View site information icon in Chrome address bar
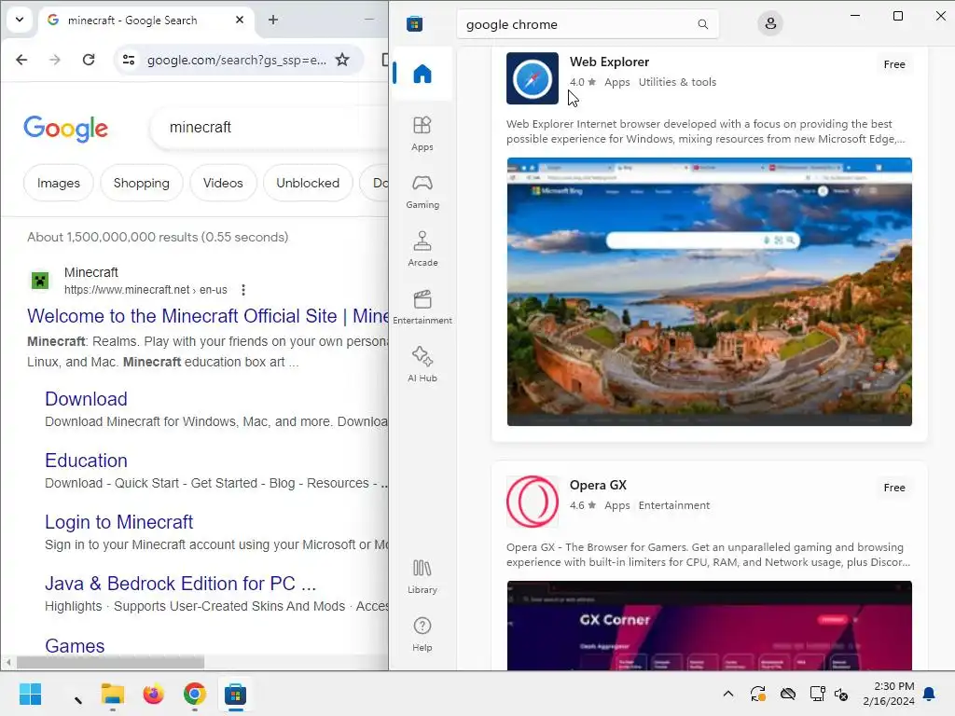The width and height of the screenshot is (955, 716). click(129, 60)
